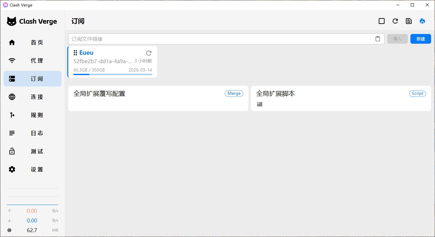Click the square batch-select icon in header
The height and width of the screenshot is (237, 435).
coord(382,21)
